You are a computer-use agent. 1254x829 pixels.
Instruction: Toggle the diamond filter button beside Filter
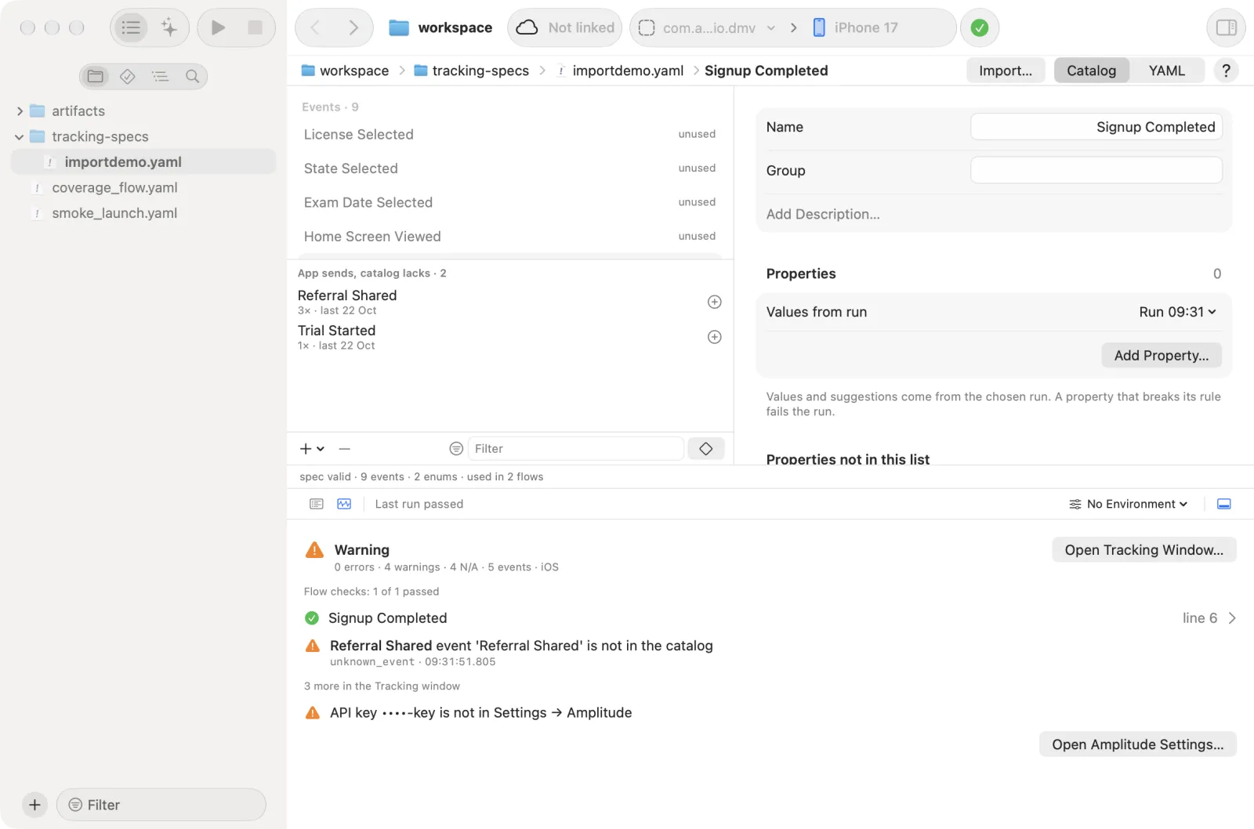coord(706,449)
